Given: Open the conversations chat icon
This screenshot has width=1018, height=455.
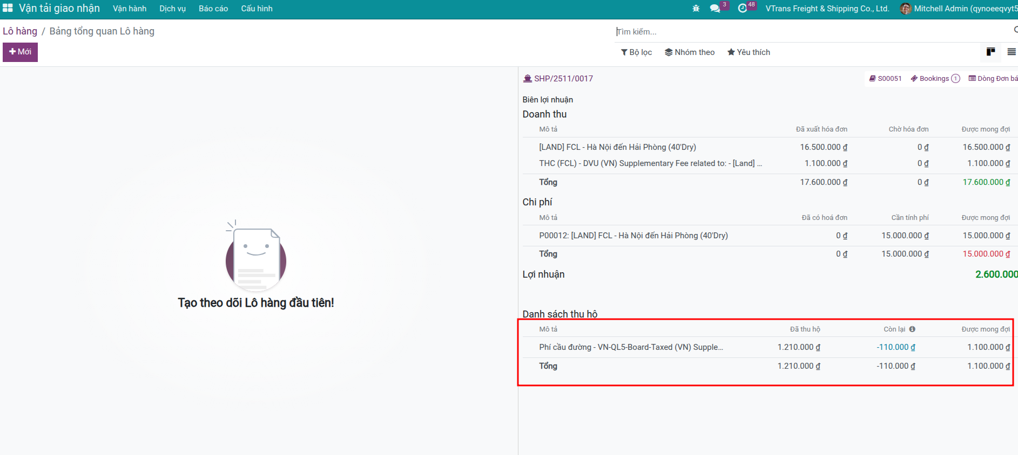Looking at the screenshot, I should click(715, 9).
